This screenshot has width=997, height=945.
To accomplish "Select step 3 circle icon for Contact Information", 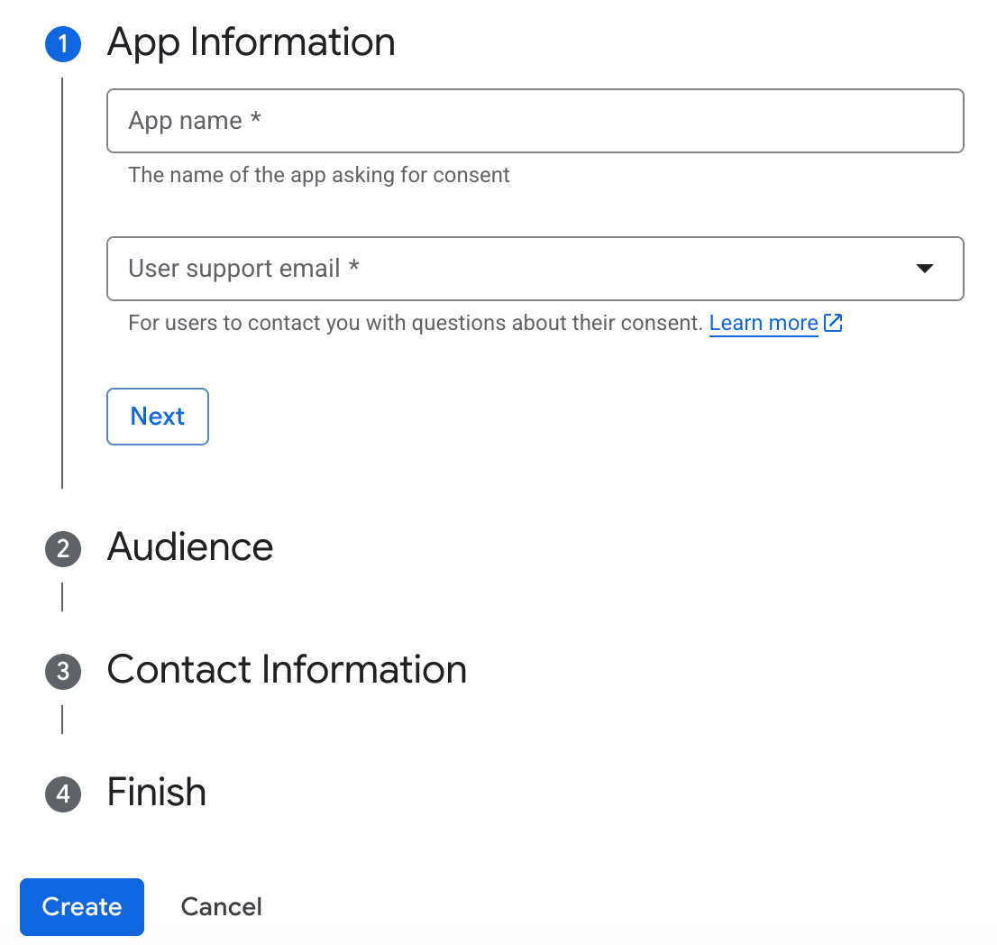I will click(63, 671).
